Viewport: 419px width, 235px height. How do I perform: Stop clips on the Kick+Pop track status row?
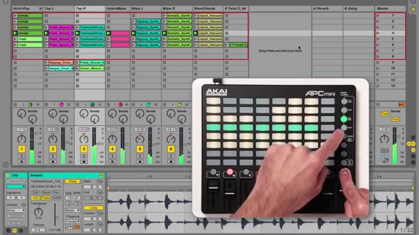pos(15,104)
